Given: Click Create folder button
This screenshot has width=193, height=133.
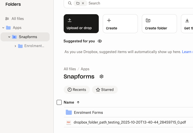Looking at the screenshot, I should [159, 24].
